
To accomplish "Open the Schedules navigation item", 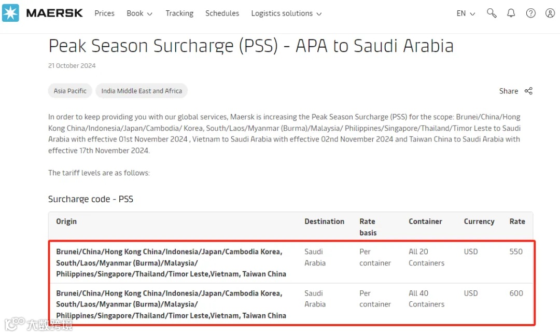I will (x=222, y=13).
